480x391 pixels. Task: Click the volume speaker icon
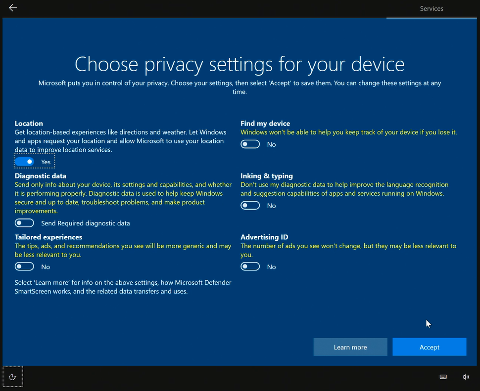click(466, 377)
